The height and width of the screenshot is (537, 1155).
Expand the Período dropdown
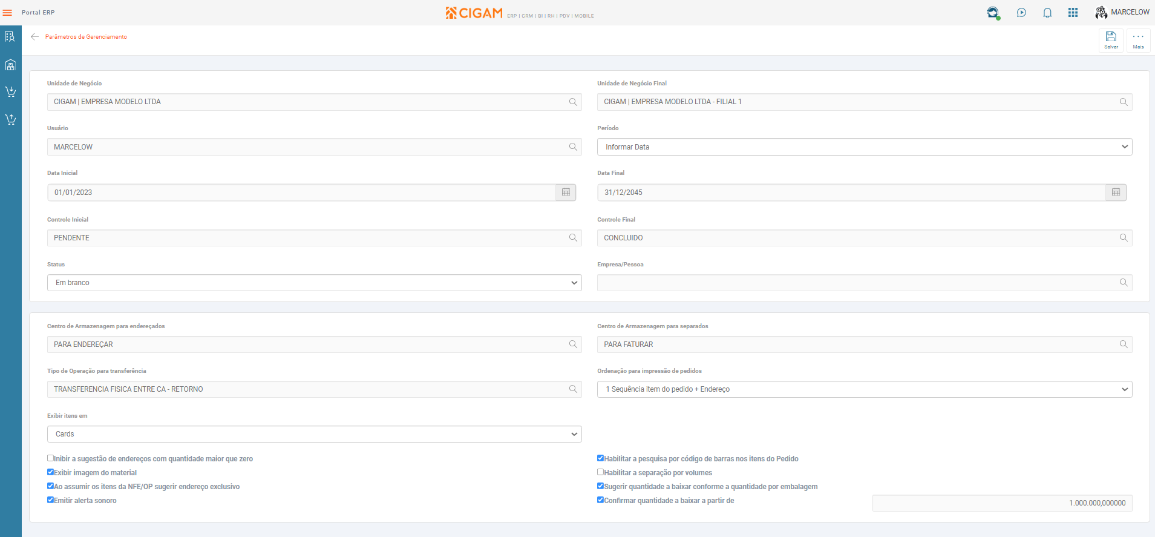pyautogui.click(x=864, y=147)
